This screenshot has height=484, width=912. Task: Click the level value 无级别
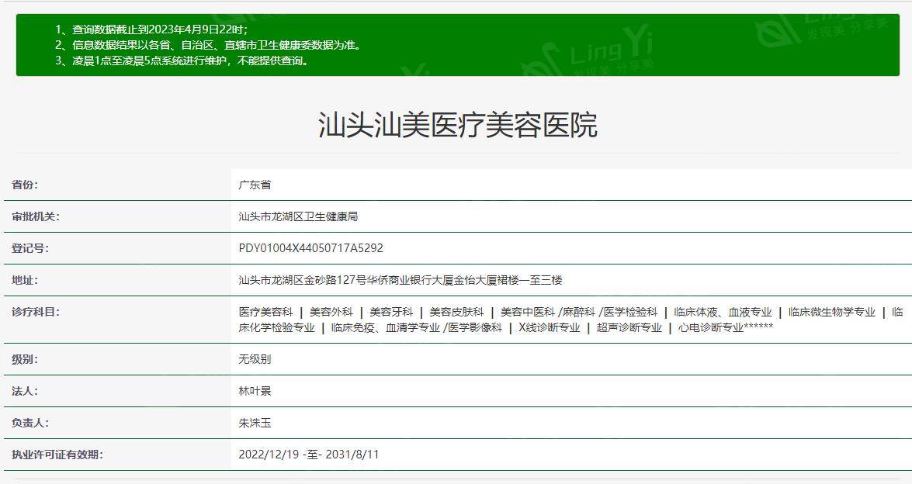coord(255,359)
